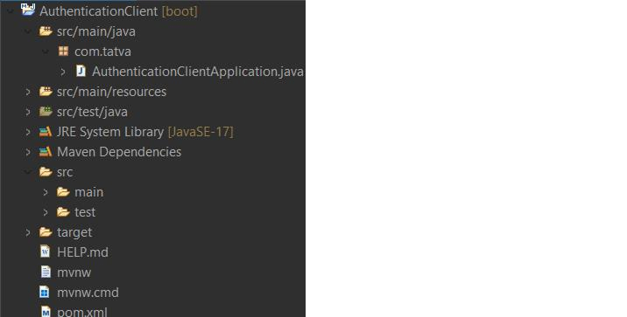Click the AuthenticationClient boot project icon
The height and width of the screenshot is (317, 627).
coord(28,10)
